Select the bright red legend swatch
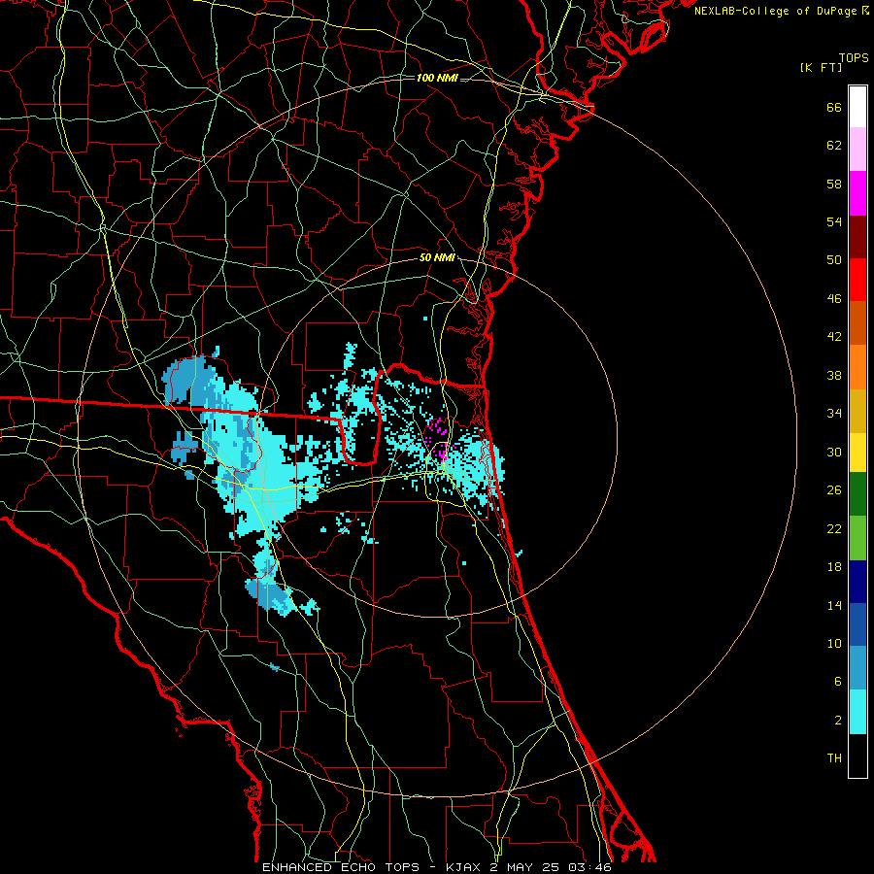This screenshot has width=874, height=874. pyautogui.click(x=857, y=280)
